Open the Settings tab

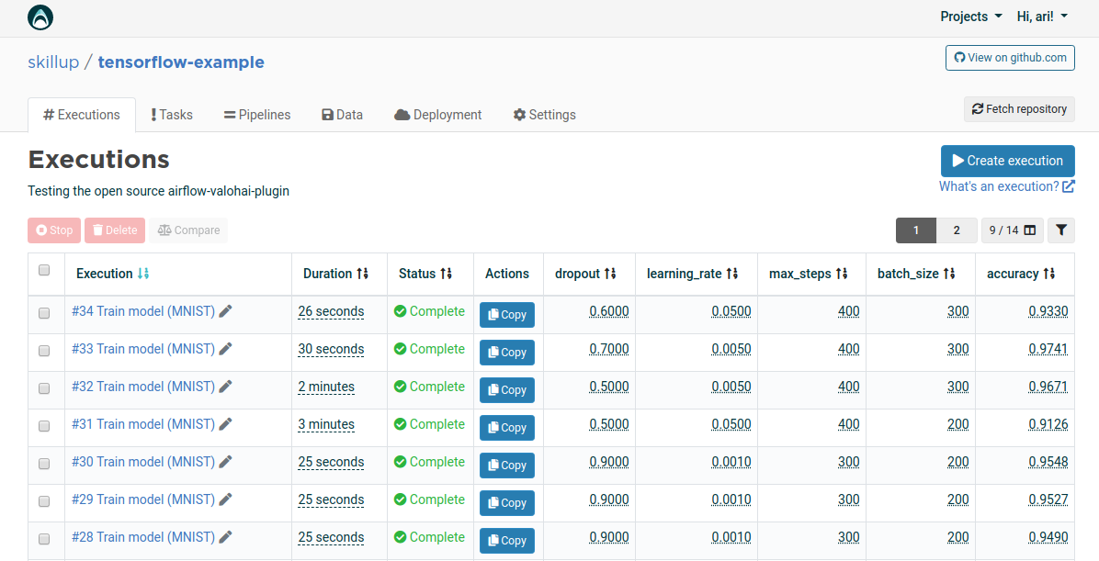coord(545,115)
